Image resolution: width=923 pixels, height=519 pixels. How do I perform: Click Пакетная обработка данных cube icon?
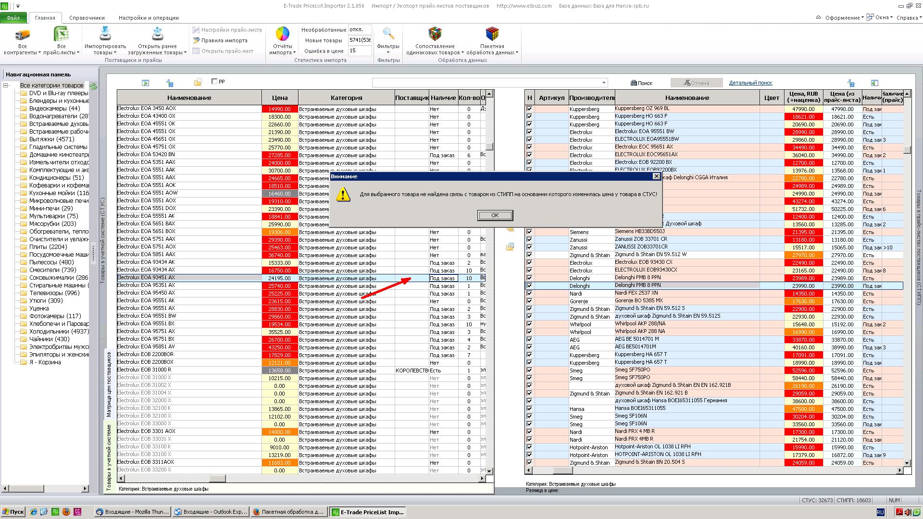(492, 34)
